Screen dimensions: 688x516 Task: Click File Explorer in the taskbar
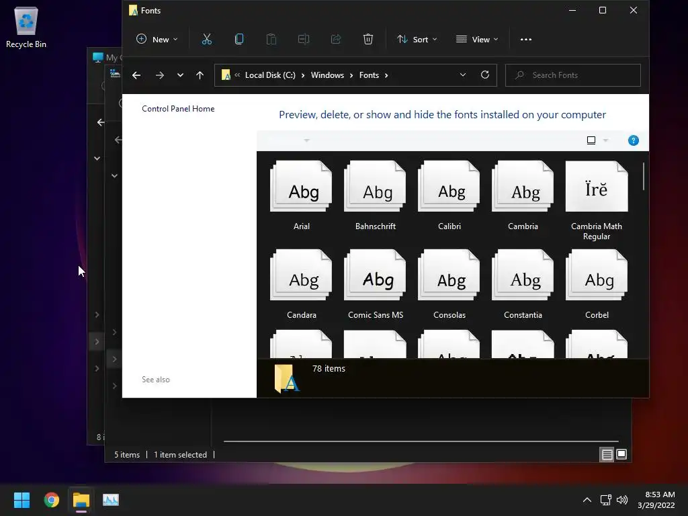(81, 500)
